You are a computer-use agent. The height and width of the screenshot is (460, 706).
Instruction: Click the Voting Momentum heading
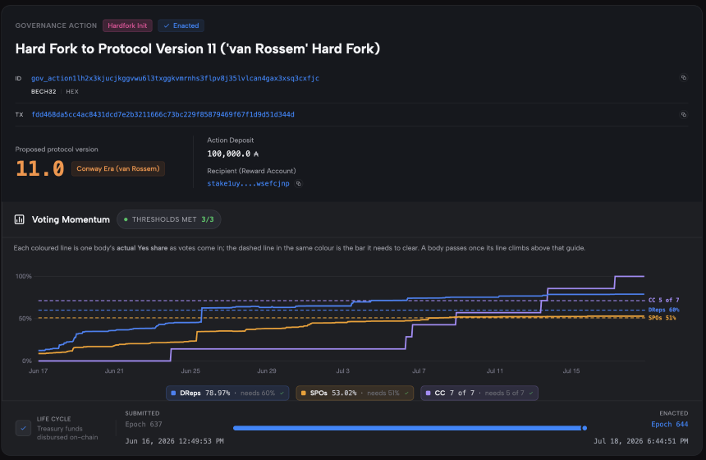(71, 219)
